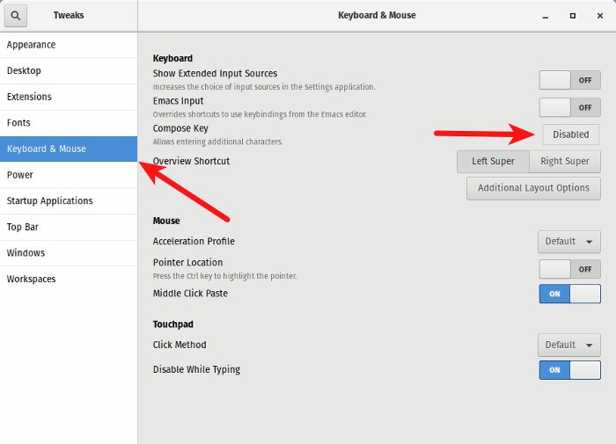
Task: Click 'Press the Ctrl key' description
Action: click(x=224, y=276)
